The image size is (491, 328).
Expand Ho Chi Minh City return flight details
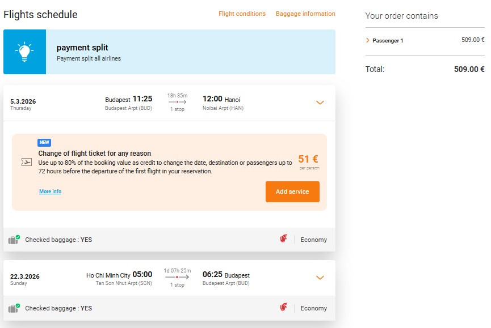pos(320,278)
